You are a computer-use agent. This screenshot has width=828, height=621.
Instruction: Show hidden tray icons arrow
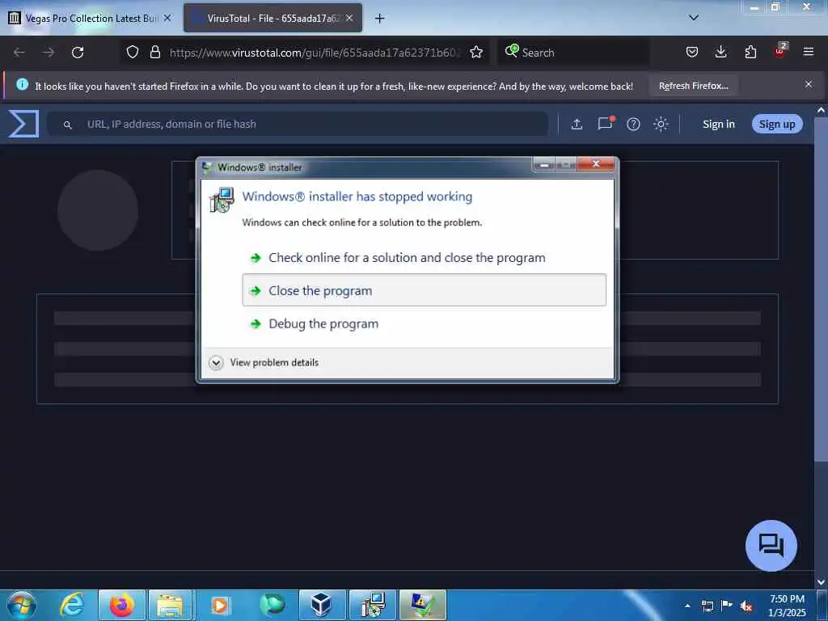[x=687, y=606]
